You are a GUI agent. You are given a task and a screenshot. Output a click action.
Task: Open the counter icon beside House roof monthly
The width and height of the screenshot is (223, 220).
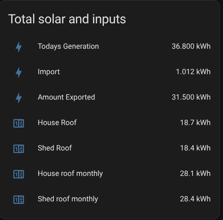click(x=19, y=174)
